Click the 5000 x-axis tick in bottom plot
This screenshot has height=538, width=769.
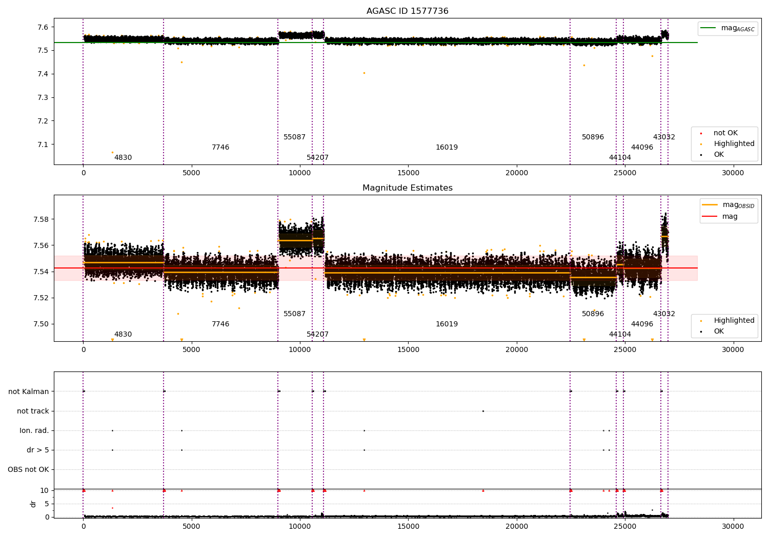click(192, 526)
